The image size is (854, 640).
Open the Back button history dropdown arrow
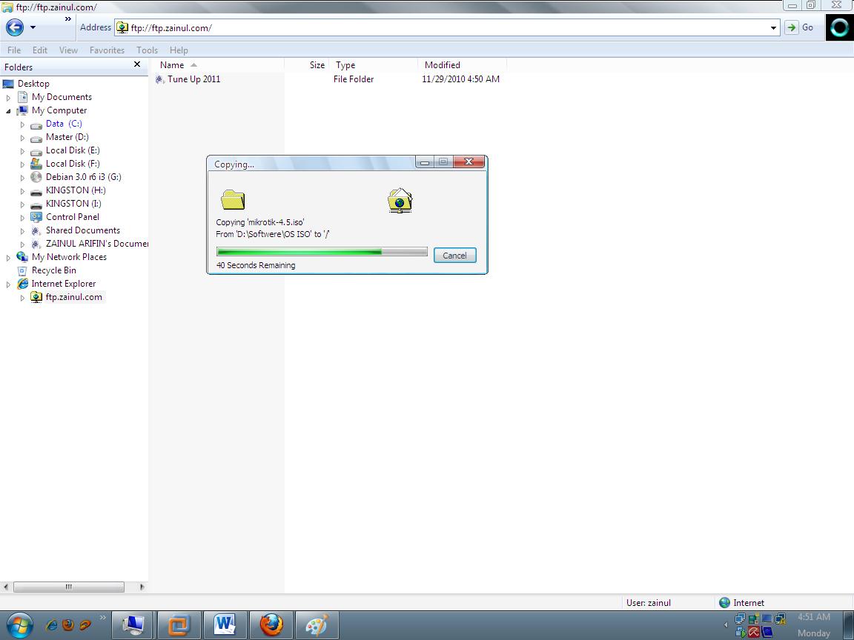tap(33, 27)
